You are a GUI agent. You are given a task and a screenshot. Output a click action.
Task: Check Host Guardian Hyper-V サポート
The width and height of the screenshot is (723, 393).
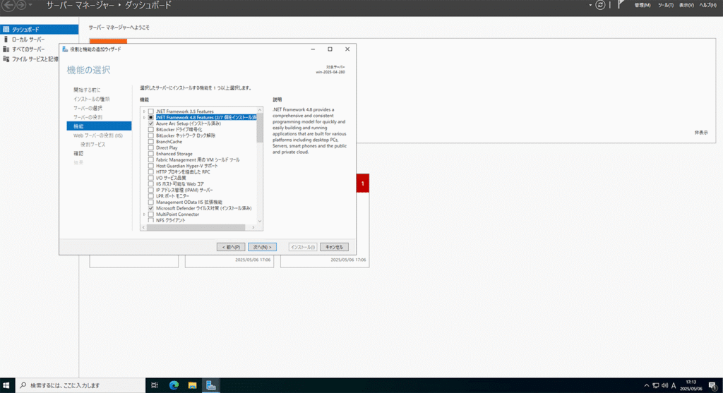151,166
